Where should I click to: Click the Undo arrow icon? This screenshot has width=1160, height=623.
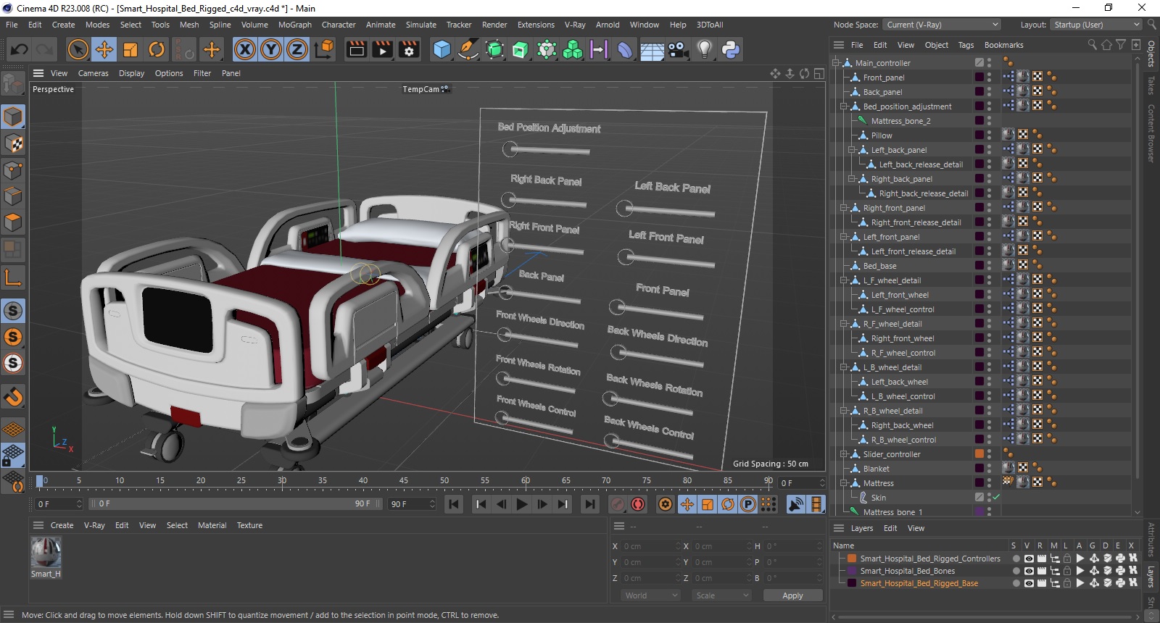[x=20, y=49]
